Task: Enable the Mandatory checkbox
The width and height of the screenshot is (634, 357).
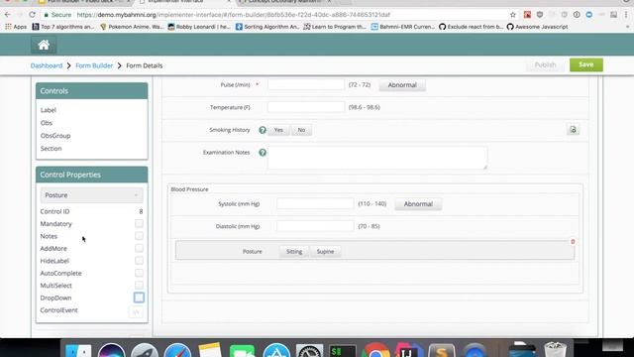Action: coord(139,223)
